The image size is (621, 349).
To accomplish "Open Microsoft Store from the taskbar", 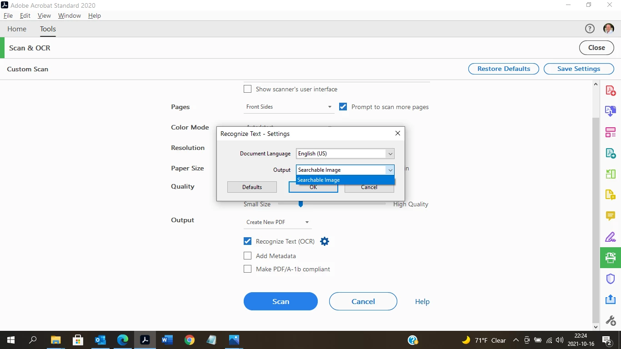I will coord(78,340).
